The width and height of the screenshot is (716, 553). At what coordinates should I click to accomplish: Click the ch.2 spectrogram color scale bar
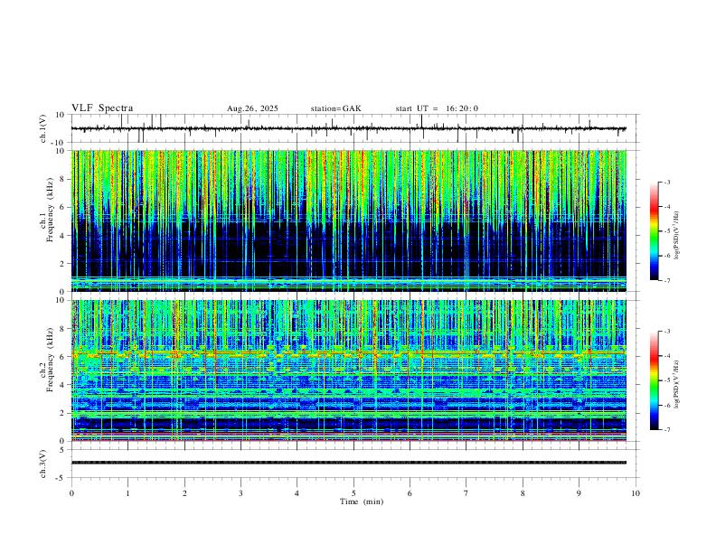click(655, 380)
